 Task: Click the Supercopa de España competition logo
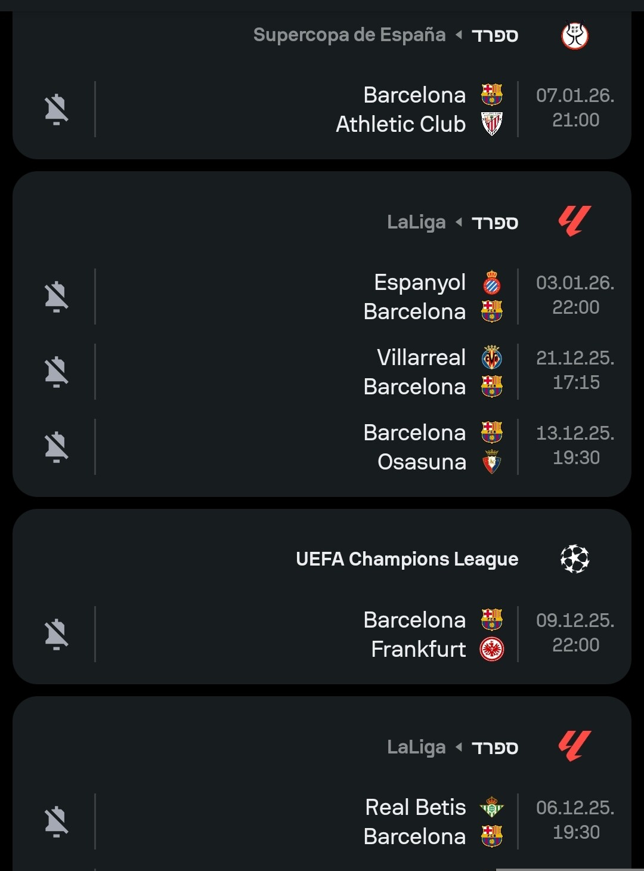click(x=575, y=36)
